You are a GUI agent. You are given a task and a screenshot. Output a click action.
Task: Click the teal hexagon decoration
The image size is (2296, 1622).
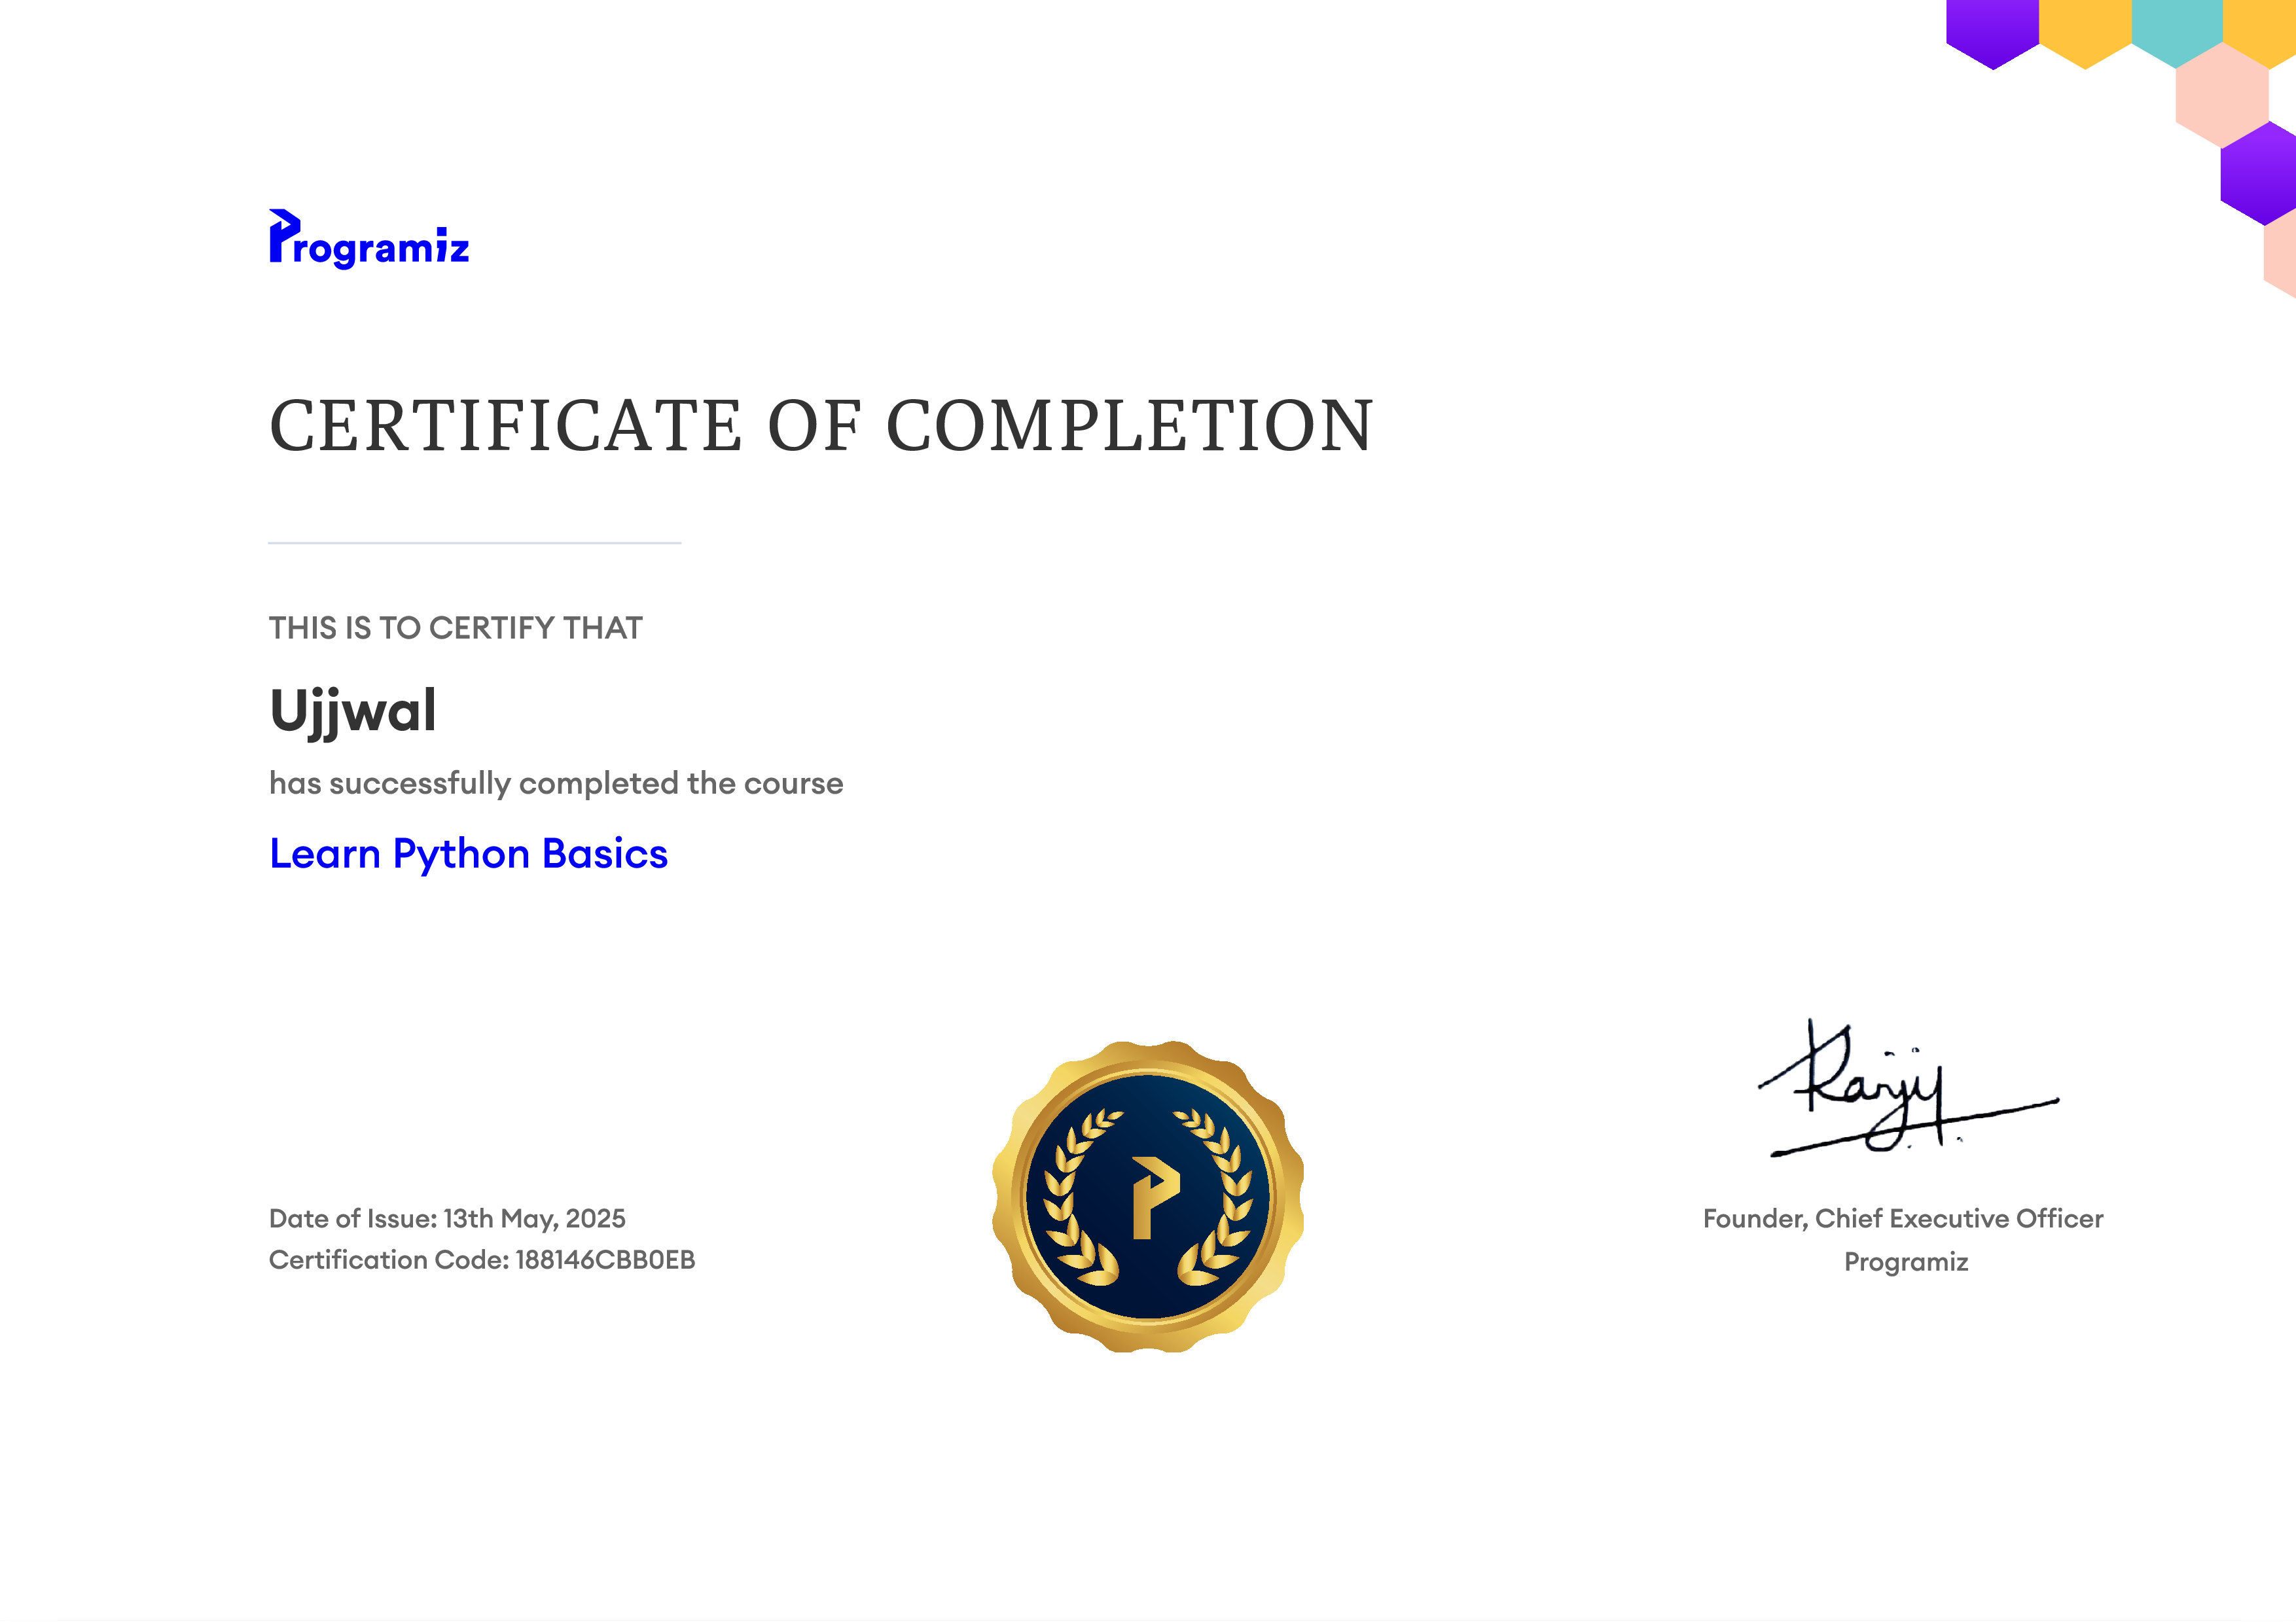pyautogui.click(x=2177, y=30)
